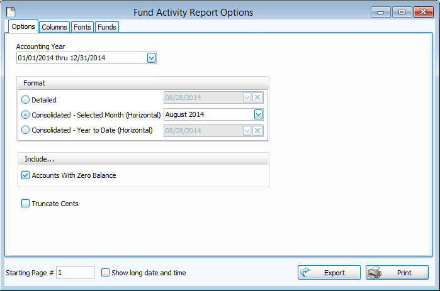Open the Detailed date picker dropdown arrow
Viewport: 440px width, 291px height.
tap(247, 97)
